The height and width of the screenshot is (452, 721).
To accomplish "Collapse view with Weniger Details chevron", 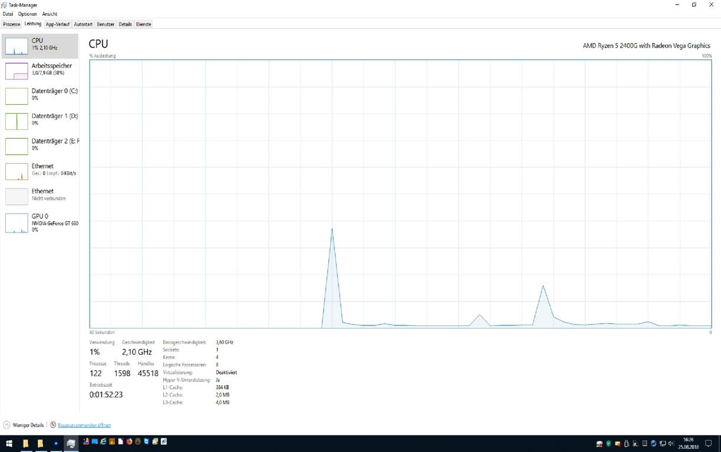I will coord(7,425).
